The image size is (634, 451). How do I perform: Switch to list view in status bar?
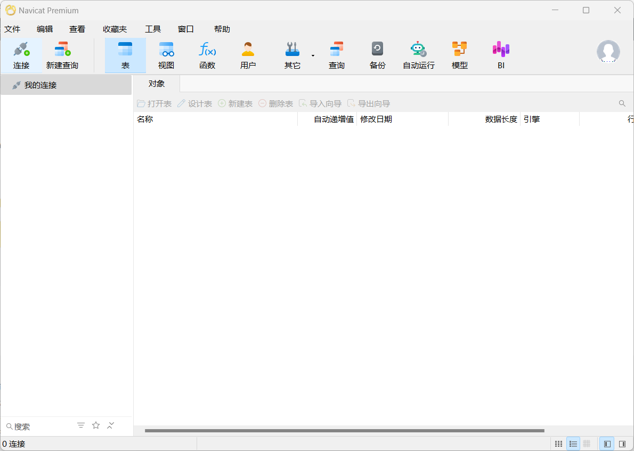(x=573, y=444)
